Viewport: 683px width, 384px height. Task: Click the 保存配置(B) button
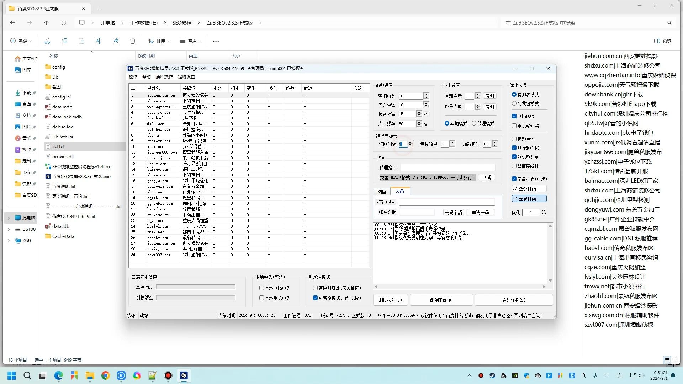tap(441, 300)
